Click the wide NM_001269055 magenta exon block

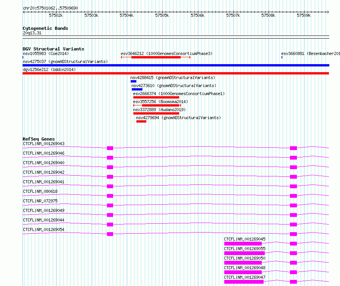(244, 253)
